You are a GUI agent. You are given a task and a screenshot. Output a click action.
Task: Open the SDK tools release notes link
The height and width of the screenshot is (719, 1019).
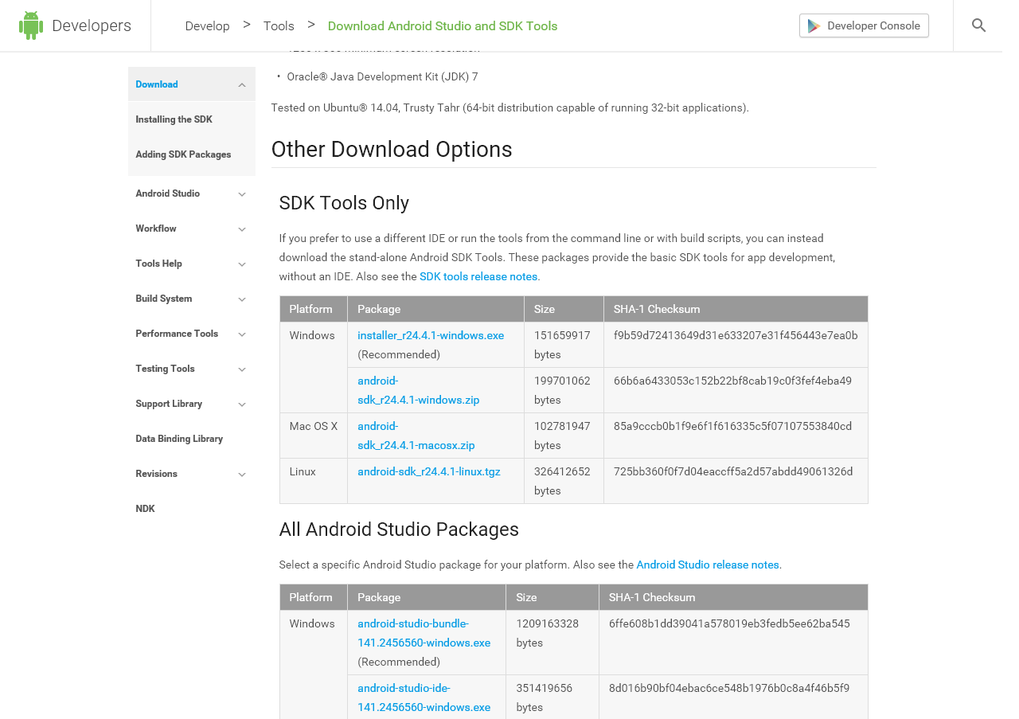(478, 275)
